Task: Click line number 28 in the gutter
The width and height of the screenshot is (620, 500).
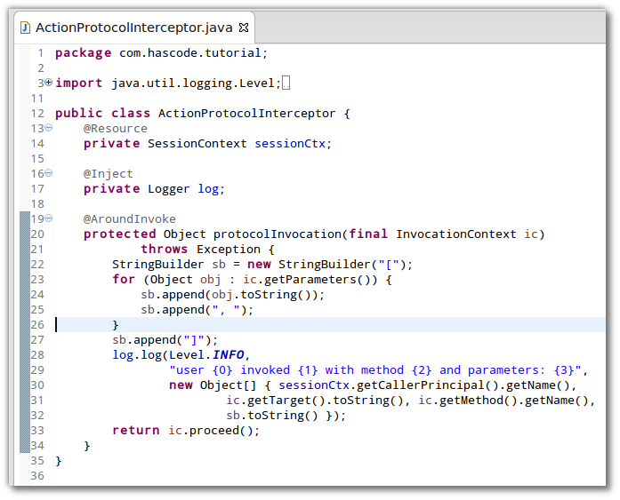Action: (36, 354)
